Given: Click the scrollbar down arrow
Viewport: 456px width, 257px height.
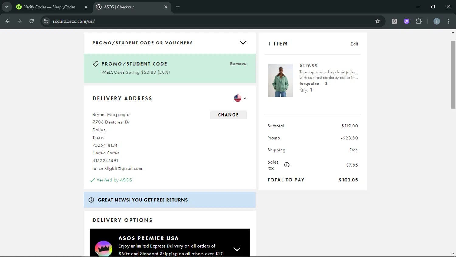Looking at the screenshot, I should click(x=453, y=254).
